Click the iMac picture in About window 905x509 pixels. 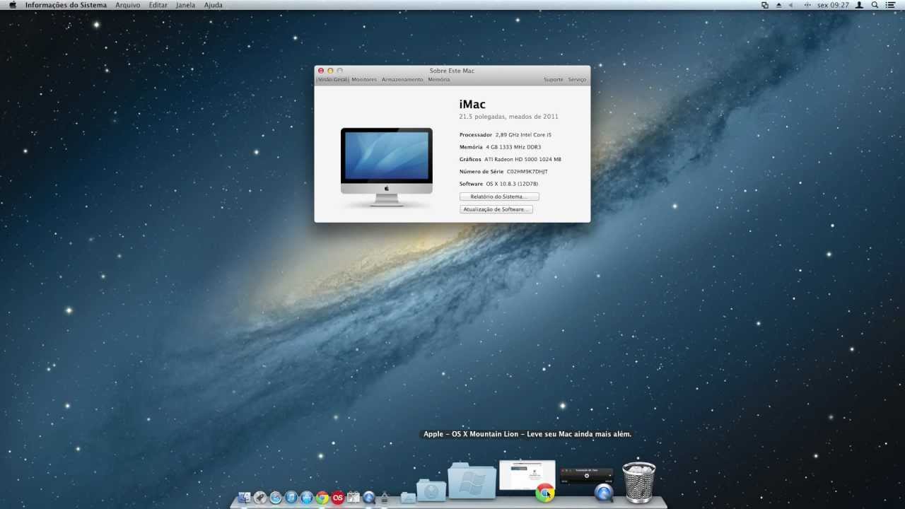[387, 167]
